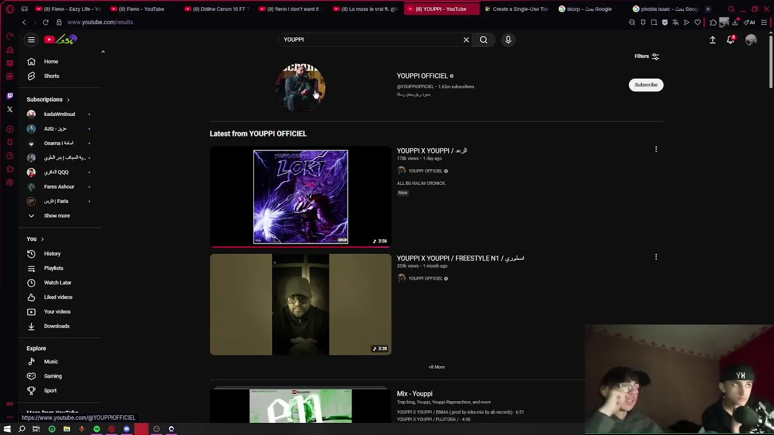Open the Aziz subscription channel
The height and width of the screenshot is (435, 774).
(x=60, y=129)
